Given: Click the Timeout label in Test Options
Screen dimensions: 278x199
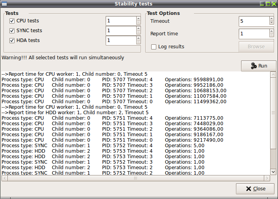Looking at the screenshot, I should point(160,21).
